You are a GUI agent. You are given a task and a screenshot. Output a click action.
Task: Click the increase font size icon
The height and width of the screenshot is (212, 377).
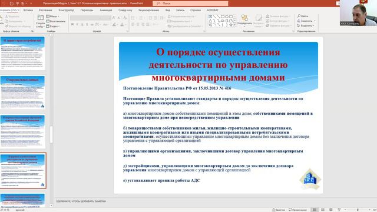[x=114, y=18]
